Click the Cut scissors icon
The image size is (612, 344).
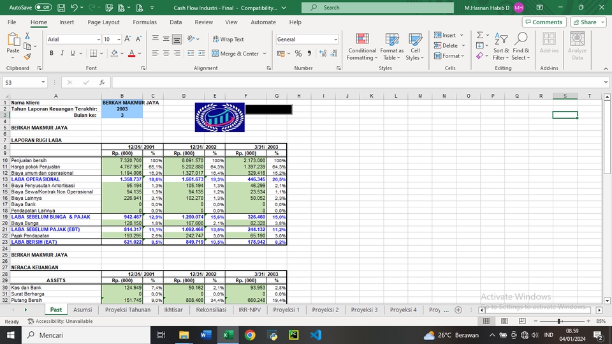click(27, 36)
